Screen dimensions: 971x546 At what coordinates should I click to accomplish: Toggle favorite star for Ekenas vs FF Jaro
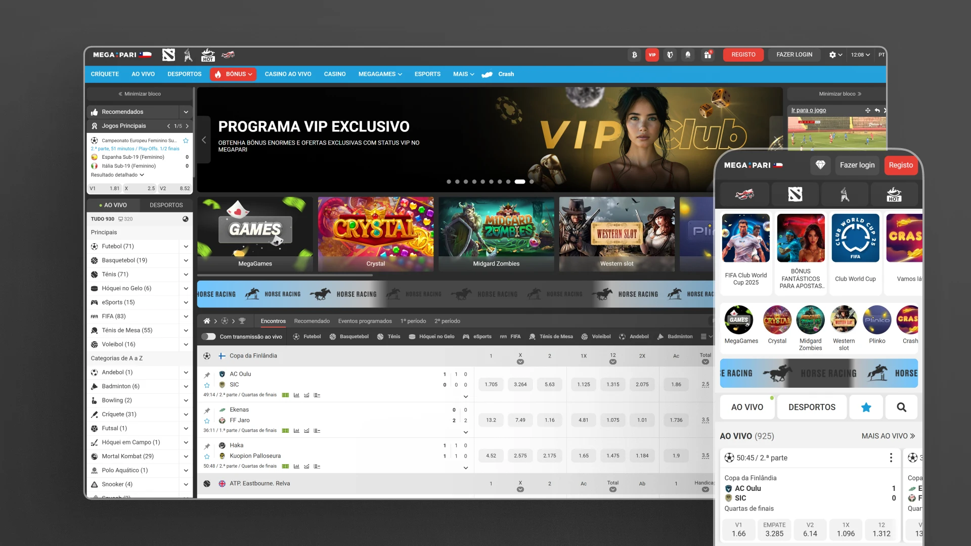207,421
